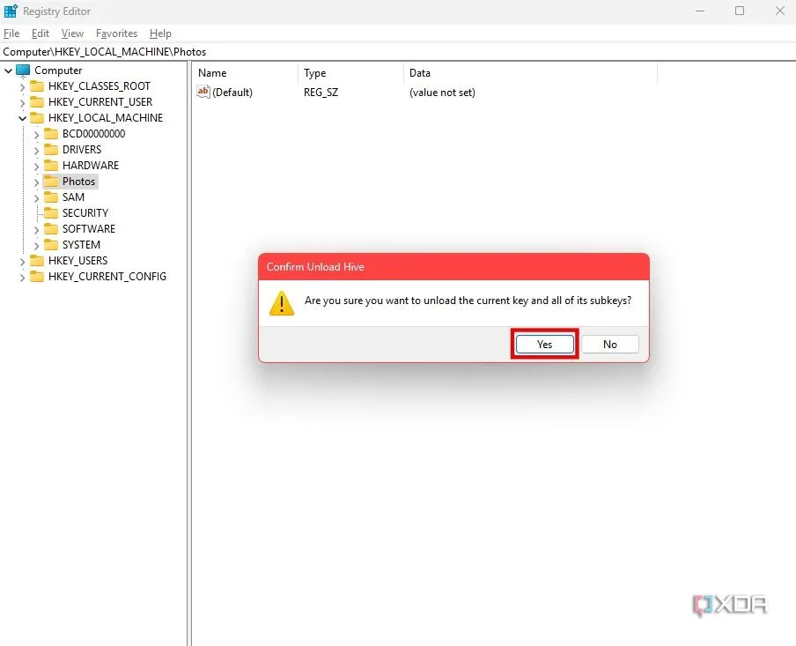Click the SOFTWARE folder icon
The height and width of the screenshot is (646, 796).
[x=51, y=229]
